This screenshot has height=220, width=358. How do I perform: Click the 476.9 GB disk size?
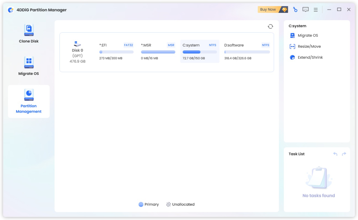click(x=78, y=61)
